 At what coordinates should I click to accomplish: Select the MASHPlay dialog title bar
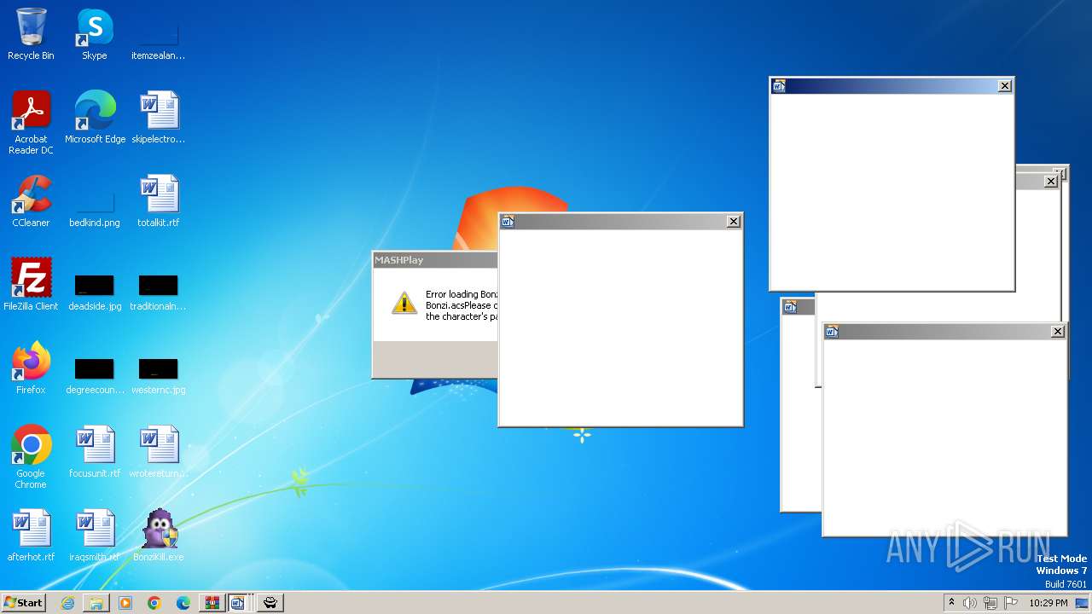435,260
